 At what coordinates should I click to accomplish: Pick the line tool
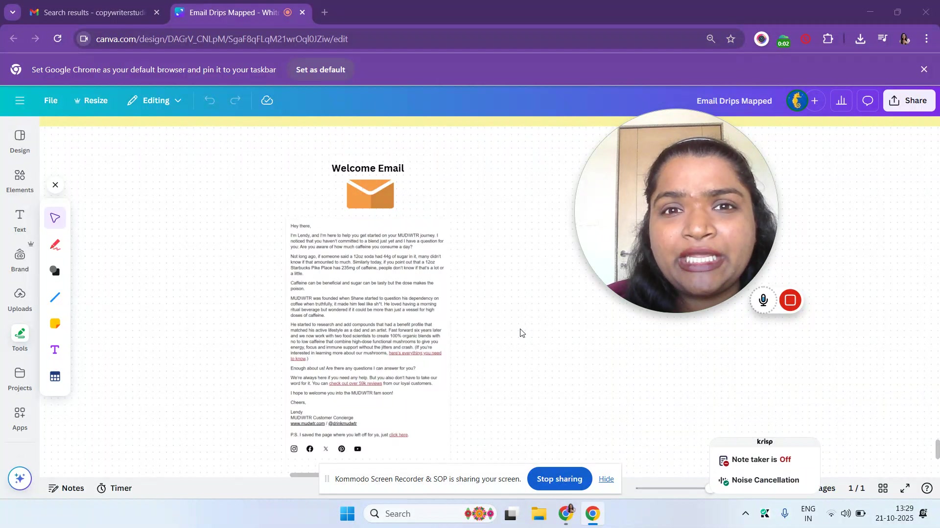55,297
